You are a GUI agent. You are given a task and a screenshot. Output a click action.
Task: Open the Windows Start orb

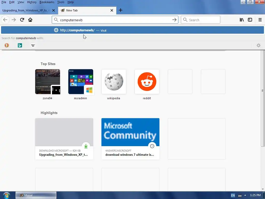pyautogui.click(x=6, y=195)
